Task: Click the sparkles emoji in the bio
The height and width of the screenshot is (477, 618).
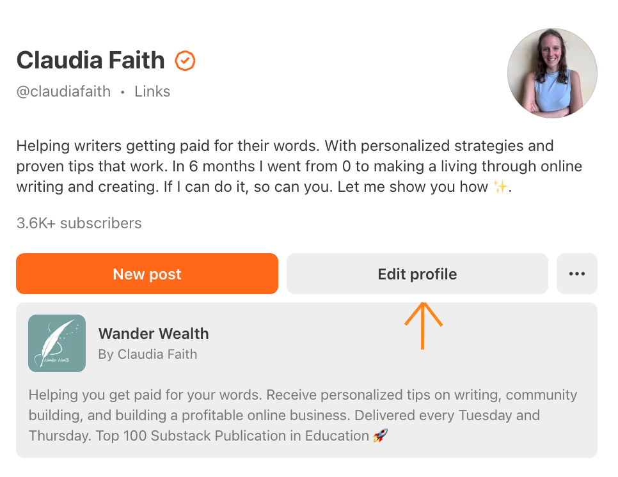Action: coord(500,187)
